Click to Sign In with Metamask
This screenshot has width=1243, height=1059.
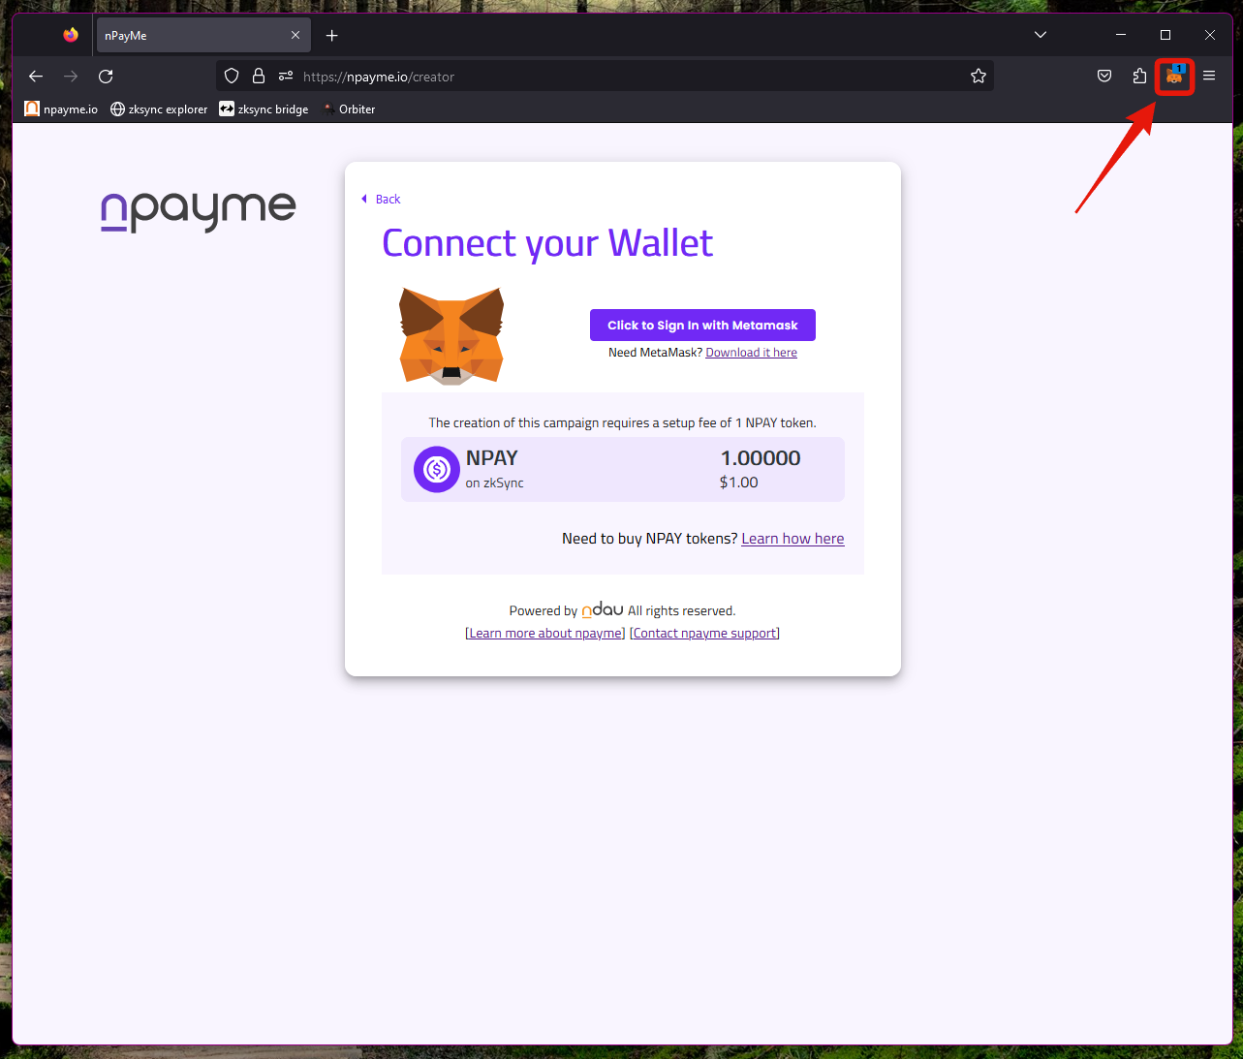702,325
